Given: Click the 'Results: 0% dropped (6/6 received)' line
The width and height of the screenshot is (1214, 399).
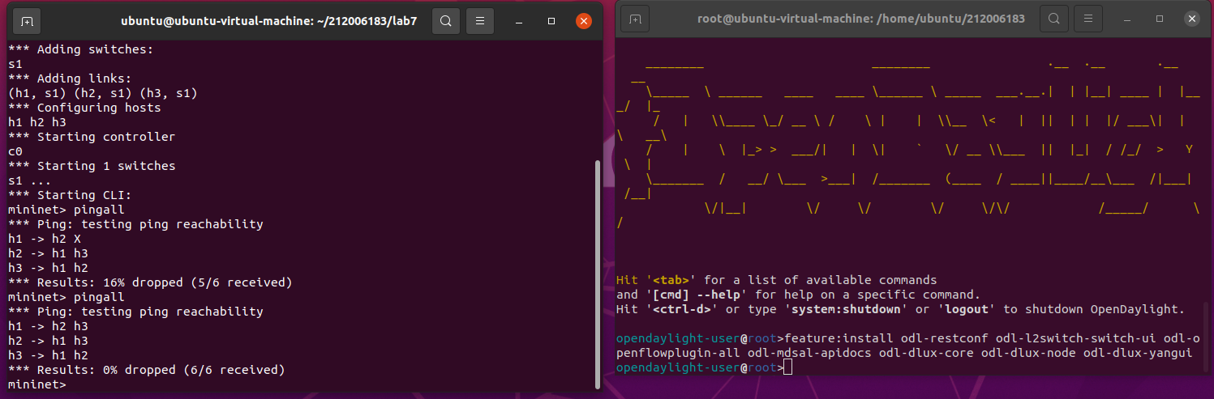Looking at the screenshot, I should pyautogui.click(x=147, y=370).
